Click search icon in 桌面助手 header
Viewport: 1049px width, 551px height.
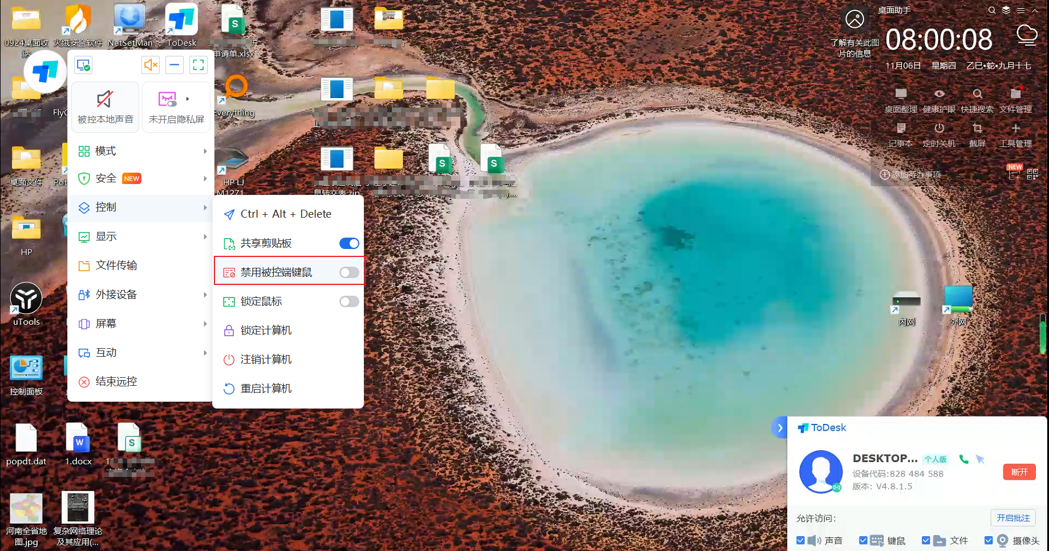tap(992, 10)
